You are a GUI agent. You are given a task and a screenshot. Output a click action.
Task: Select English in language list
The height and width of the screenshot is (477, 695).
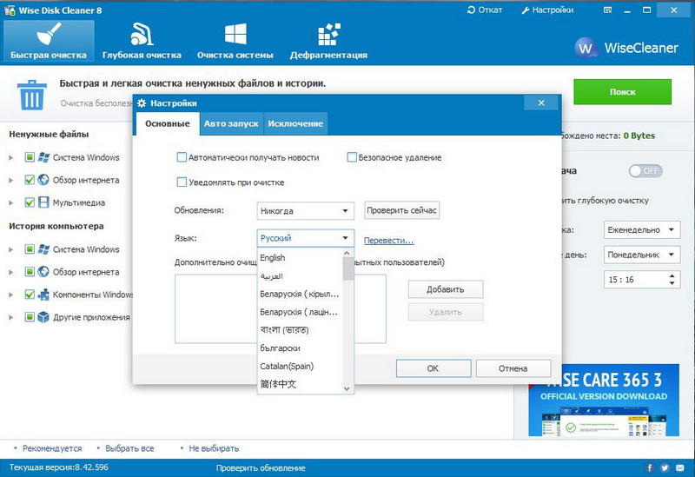pos(300,257)
